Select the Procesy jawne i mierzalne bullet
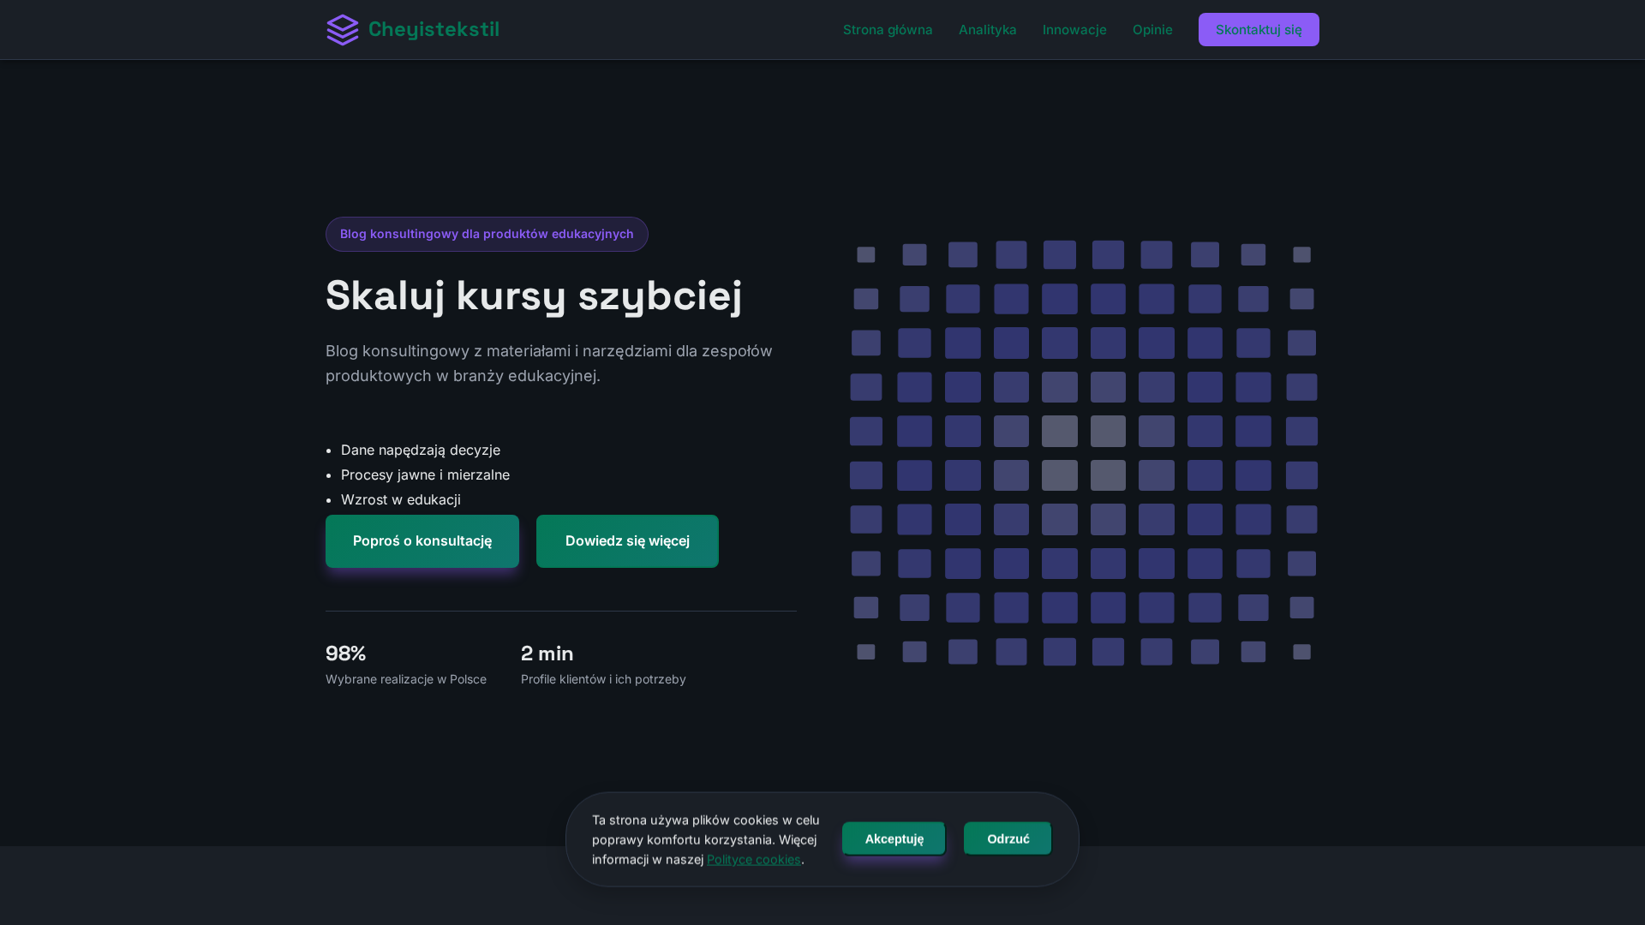 tap(425, 474)
